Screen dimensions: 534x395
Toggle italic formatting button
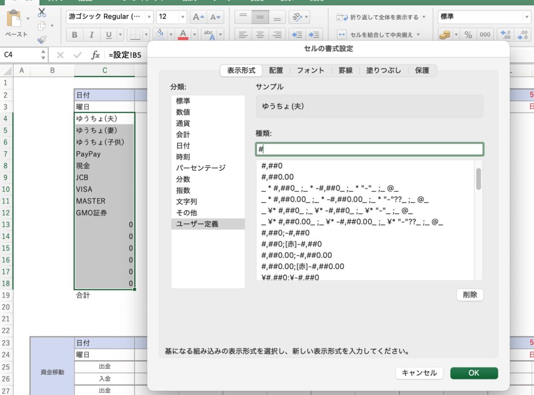[92, 35]
